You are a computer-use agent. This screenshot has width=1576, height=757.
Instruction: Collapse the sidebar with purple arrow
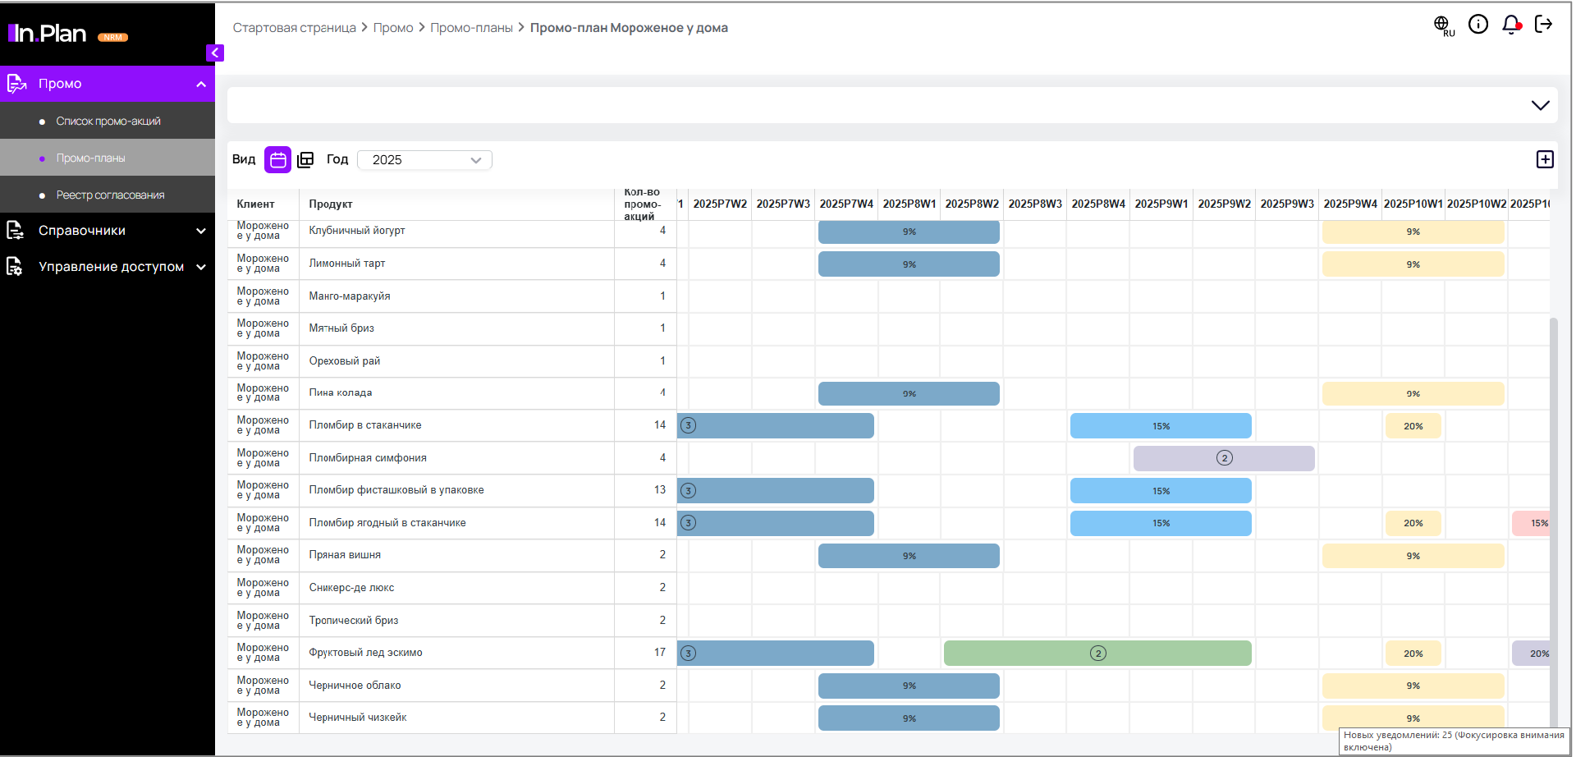[x=215, y=53]
